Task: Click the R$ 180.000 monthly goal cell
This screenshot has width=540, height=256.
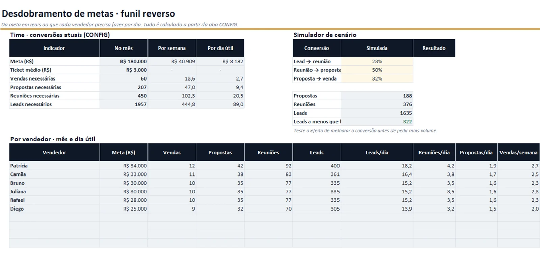Action: pos(124,61)
